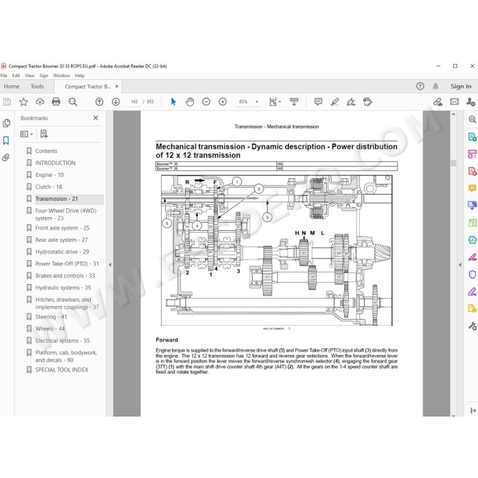
Task: Open search tools magnifier in right pane
Action: tap(473, 119)
